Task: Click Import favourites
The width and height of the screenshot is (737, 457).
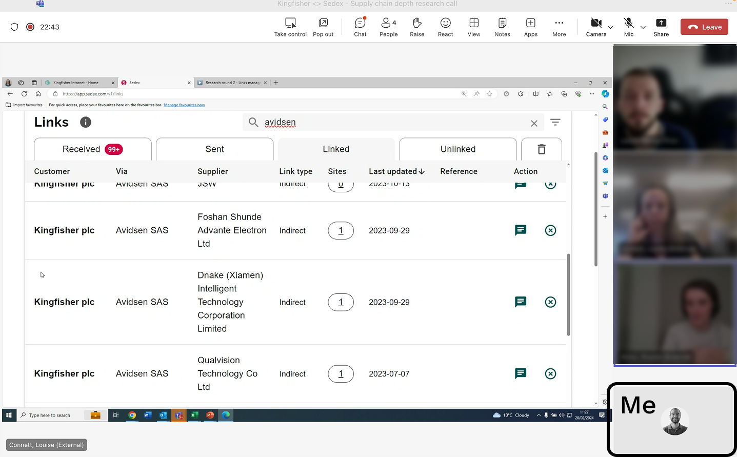Action: point(24,105)
